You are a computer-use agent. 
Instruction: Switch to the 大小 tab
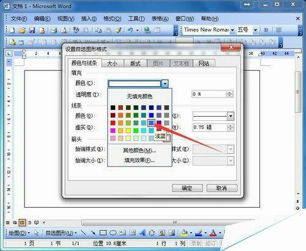113,64
